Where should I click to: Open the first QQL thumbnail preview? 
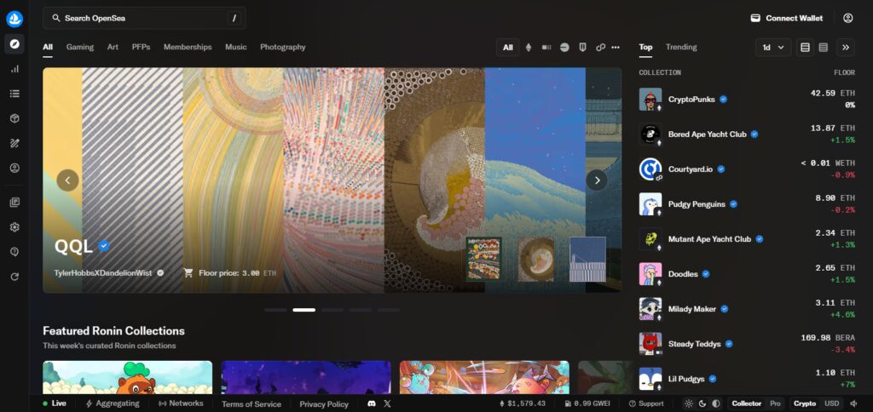pyautogui.click(x=484, y=259)
